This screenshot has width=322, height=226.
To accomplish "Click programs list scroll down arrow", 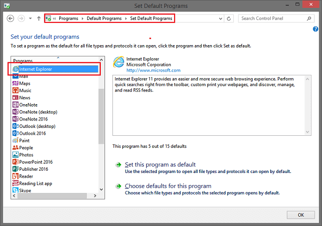I will (101, 189).
